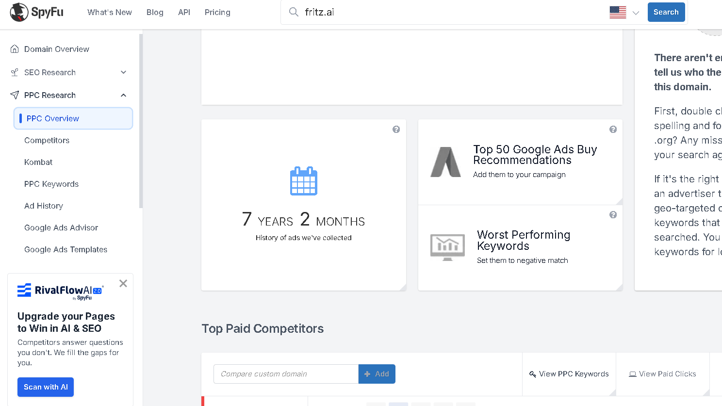722x406 pixels.
Task: Open help tooltip on Worst Performing Keywords card
Action: pyautogui.click(x=613, y=214)
